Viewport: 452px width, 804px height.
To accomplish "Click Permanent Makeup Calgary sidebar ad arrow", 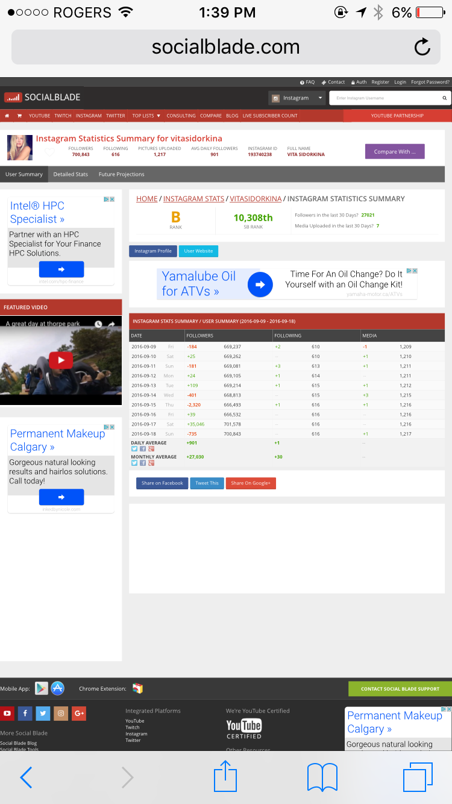I will coord(61,497).
